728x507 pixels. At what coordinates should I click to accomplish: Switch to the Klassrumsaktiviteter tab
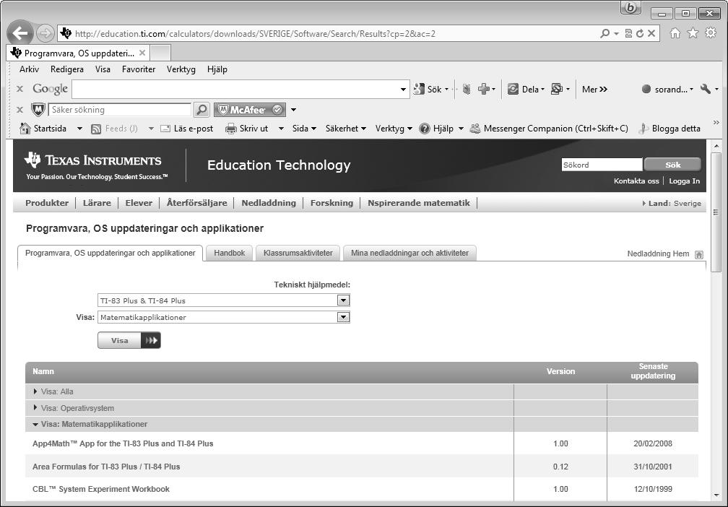tap(298, 253)
